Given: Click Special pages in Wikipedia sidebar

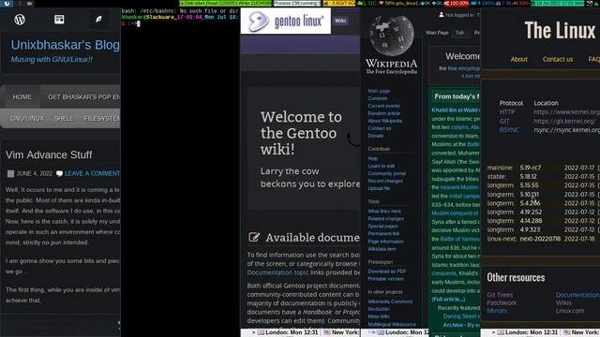Looking at the screenshot, I should (x=382, y=227).
